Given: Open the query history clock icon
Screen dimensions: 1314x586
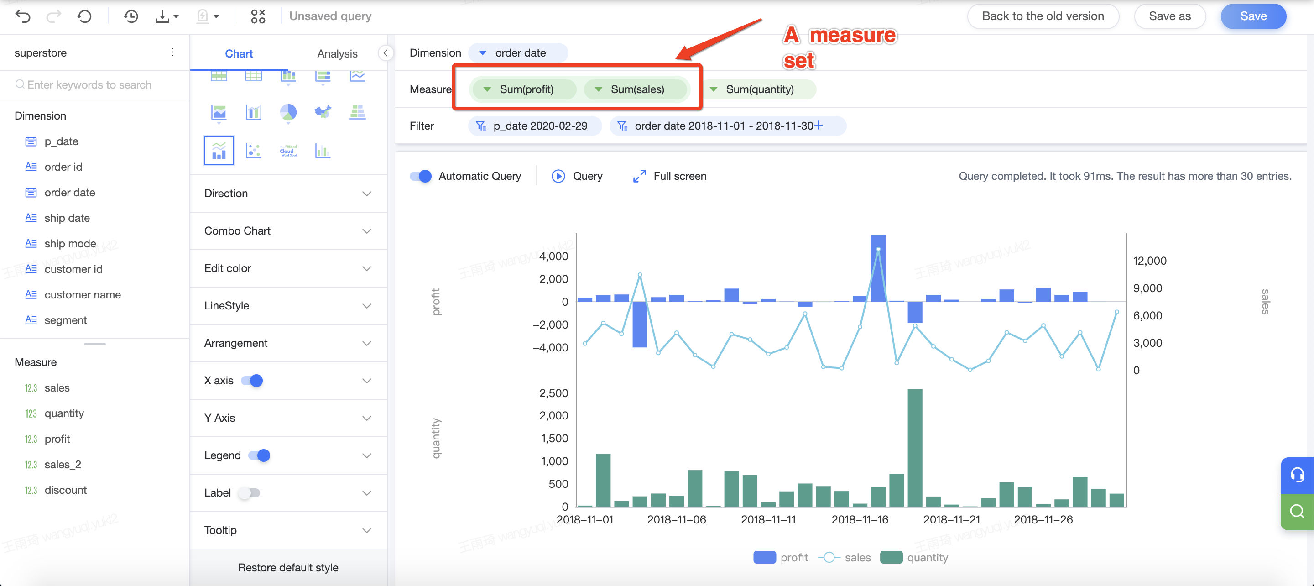Looking at the screenshot, I should pyautogui.click(x=131, y=16).
